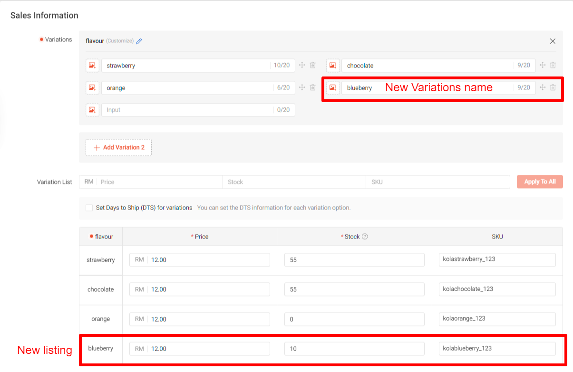Click the strawberry row label in table

pos(101,260)
